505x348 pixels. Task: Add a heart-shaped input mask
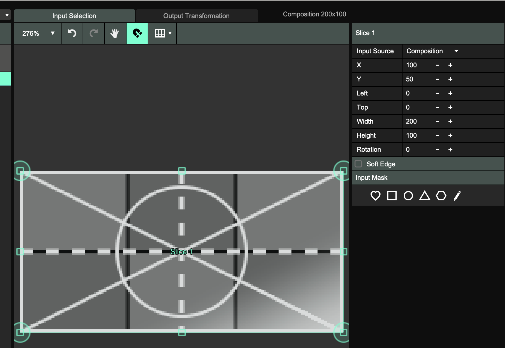(375, 196)
